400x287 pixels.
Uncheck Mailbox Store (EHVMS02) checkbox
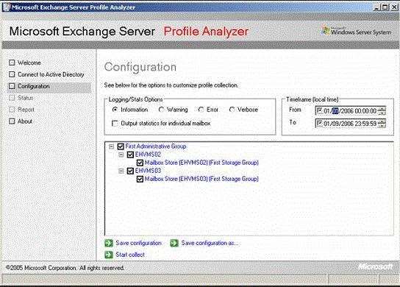(x=140, y=163)
